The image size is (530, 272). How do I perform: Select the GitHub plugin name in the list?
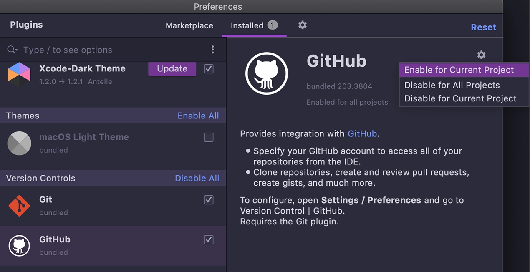55,239
